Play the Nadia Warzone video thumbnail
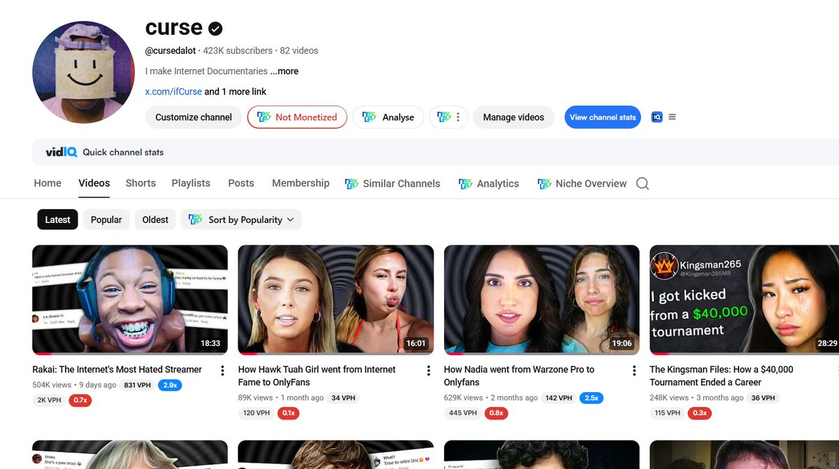Viewport: 839px width, 469px height. click(542, 299)
